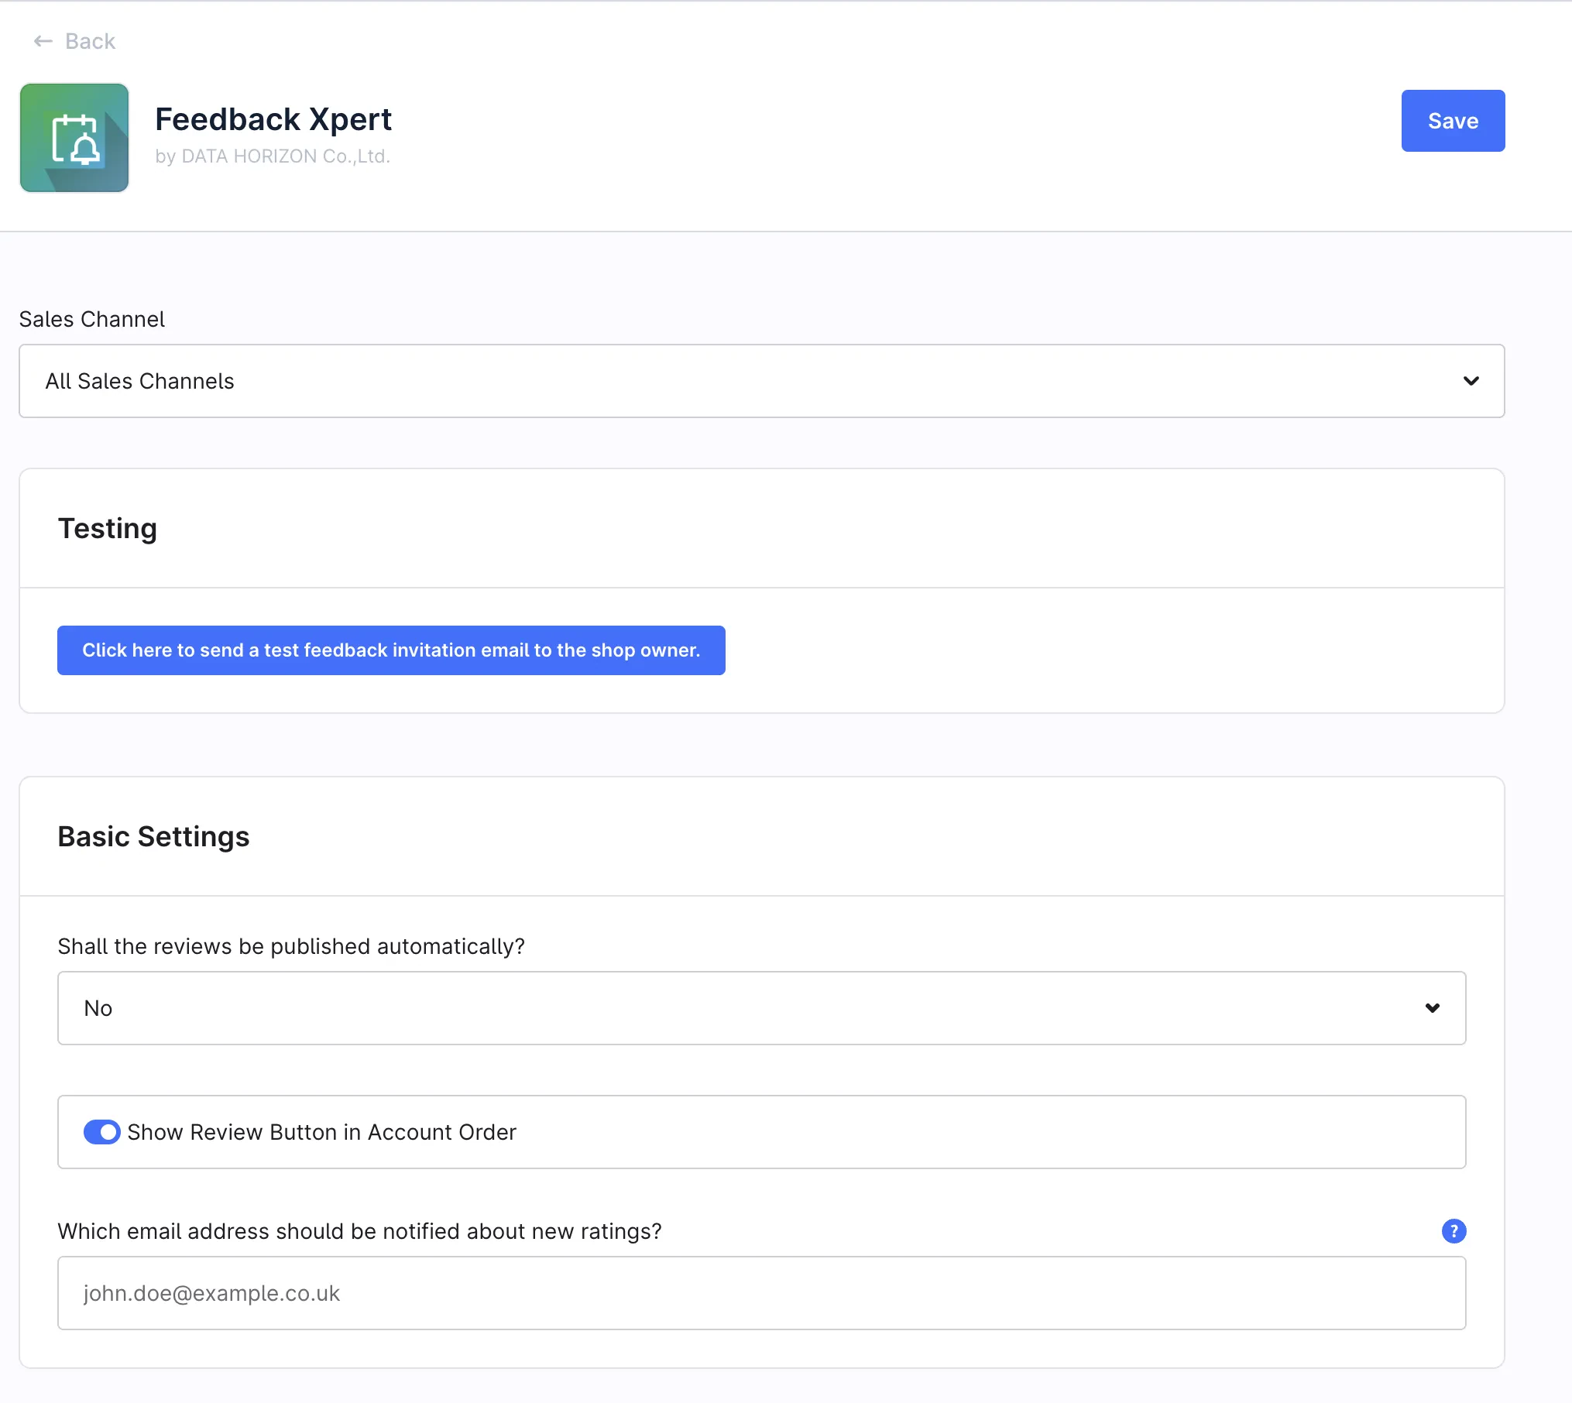Screen dimensions: 1572x1403
Task: Click the email address notified about ratings label
Action: click(x=359, y=1231)
